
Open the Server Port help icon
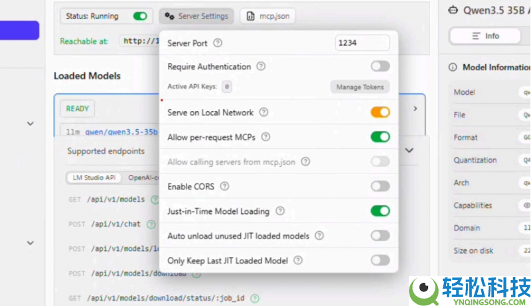coord(218,43)
